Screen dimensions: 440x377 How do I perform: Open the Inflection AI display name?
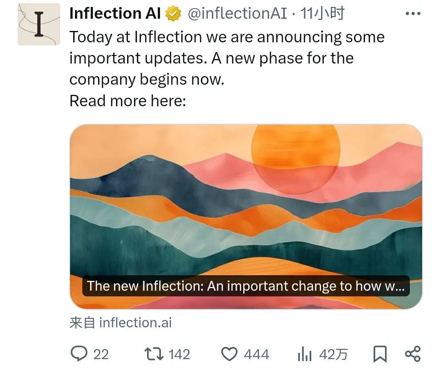coord(115,14)
